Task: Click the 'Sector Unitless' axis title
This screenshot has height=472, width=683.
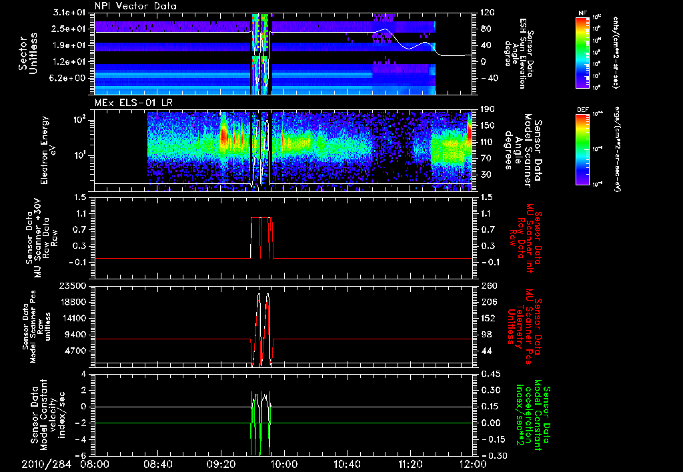Action: click(x=28, y=53)
